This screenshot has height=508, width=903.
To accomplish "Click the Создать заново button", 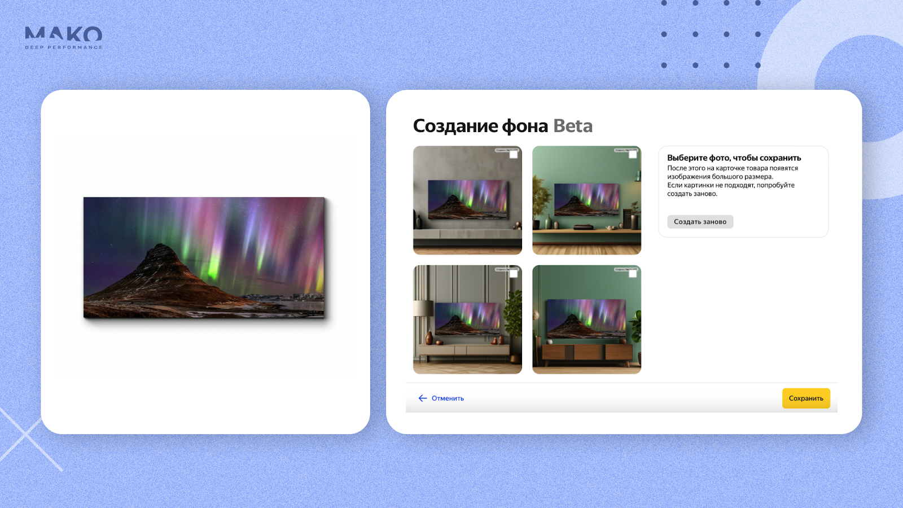I will [700, 222].
